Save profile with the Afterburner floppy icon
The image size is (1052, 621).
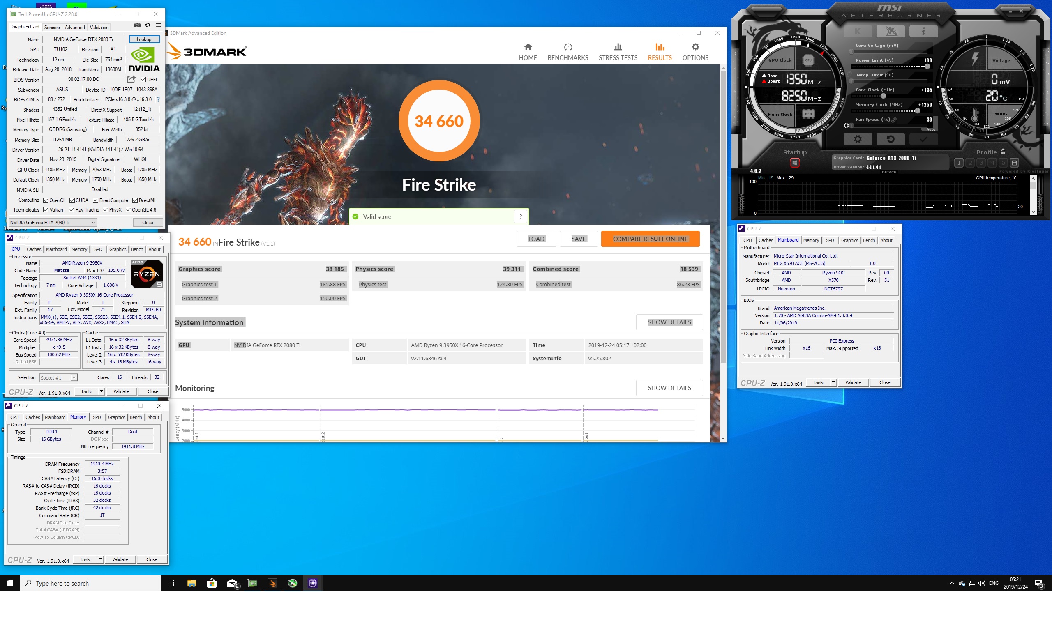point(1014,162)
